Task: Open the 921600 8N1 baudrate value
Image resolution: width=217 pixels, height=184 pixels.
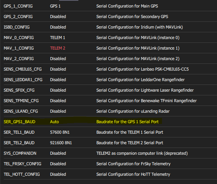Action: point(61,143)
